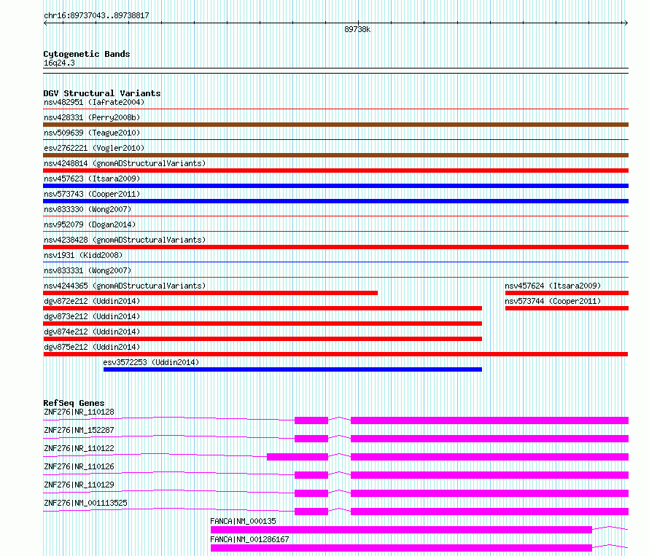Click the ZNF276|NR_110122 transcript label
The width and height of the screenshot is (649, 556).
(x=79, y=448)
